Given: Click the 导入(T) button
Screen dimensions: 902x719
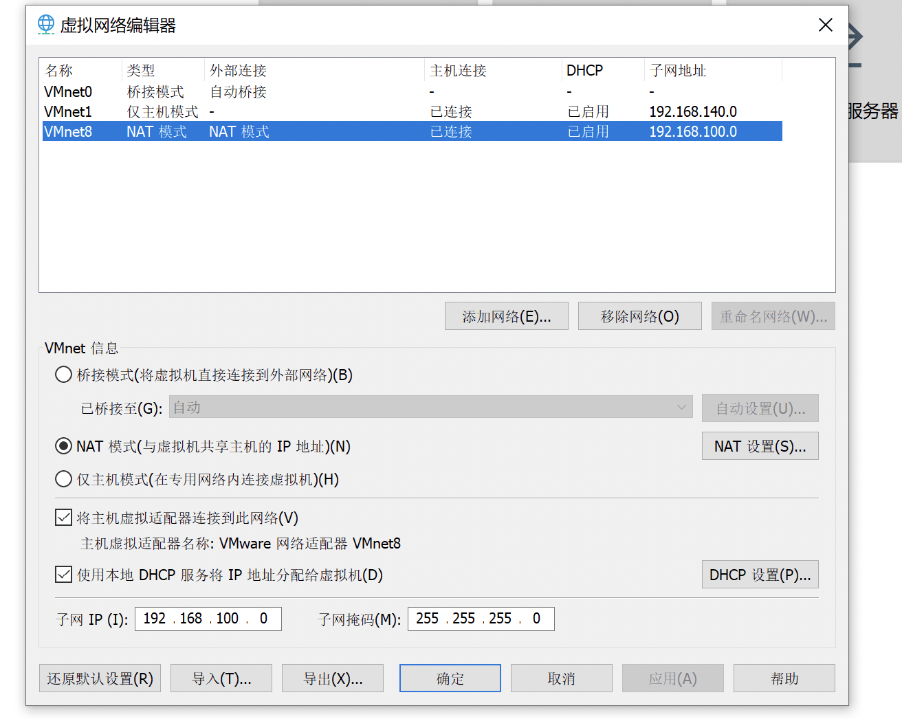Looking at the screenshot, I should pos(221,678).
